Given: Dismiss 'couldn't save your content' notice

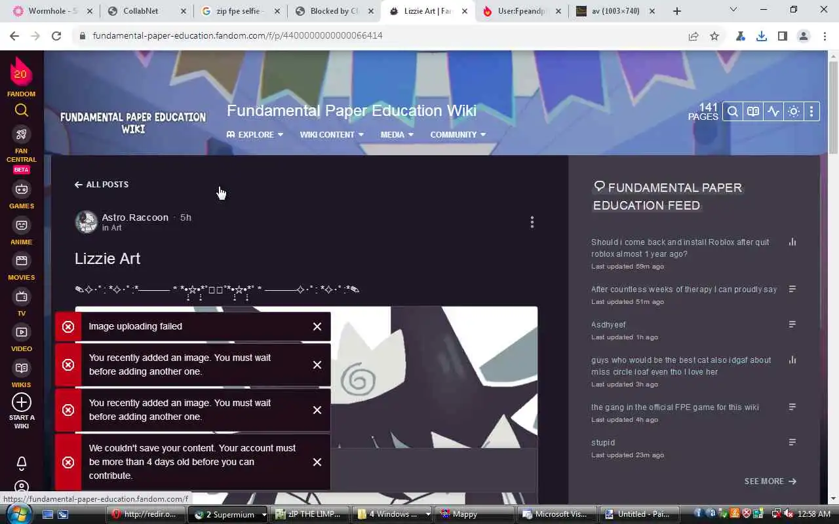Looking at the screenshot, I should click(317, 462).
